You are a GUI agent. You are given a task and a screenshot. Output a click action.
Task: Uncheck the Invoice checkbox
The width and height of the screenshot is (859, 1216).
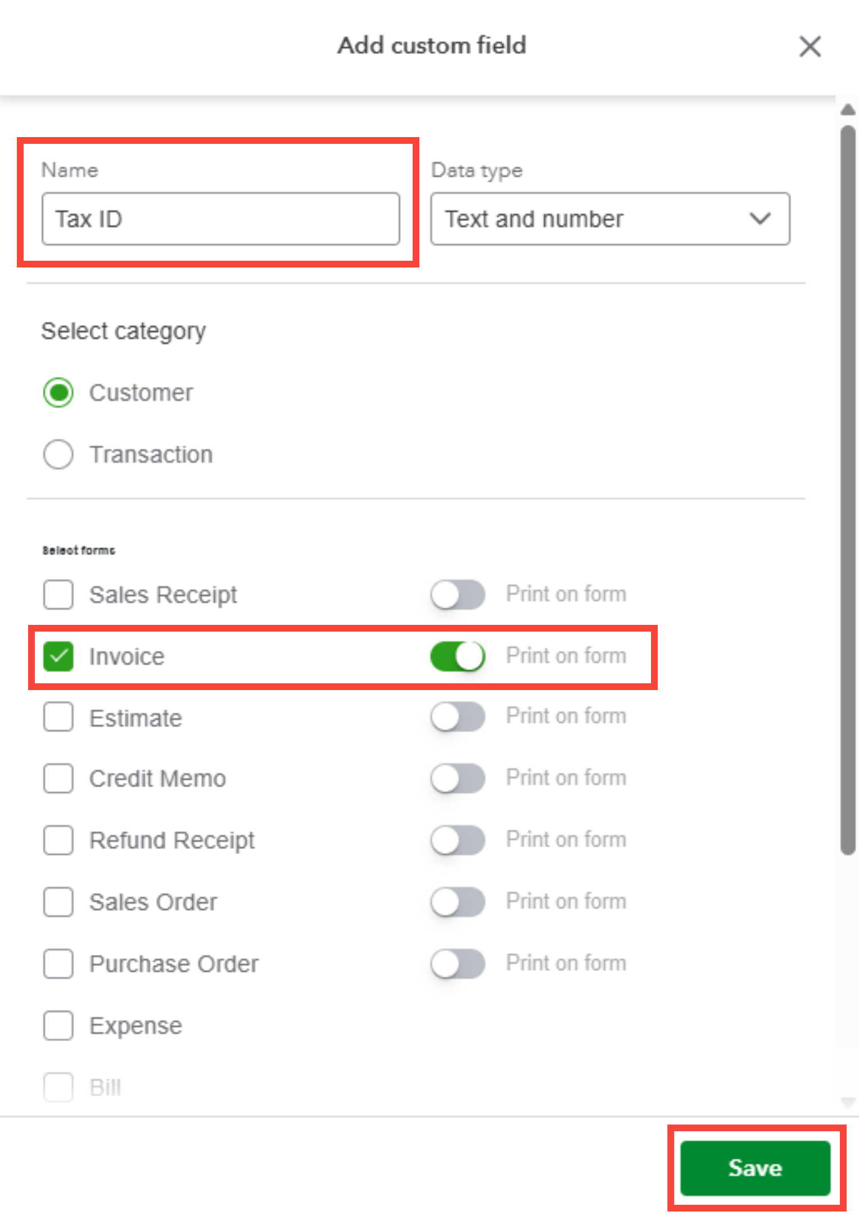tap(58, 656)
